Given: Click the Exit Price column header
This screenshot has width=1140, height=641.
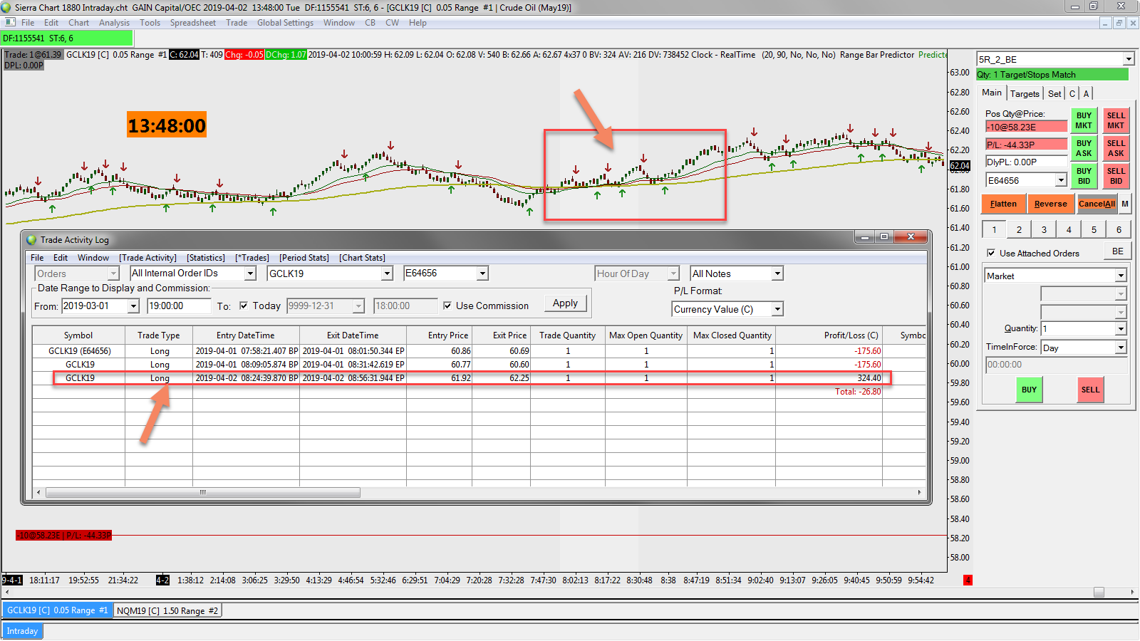Looking at the screenshot, I should pos(501,335).
